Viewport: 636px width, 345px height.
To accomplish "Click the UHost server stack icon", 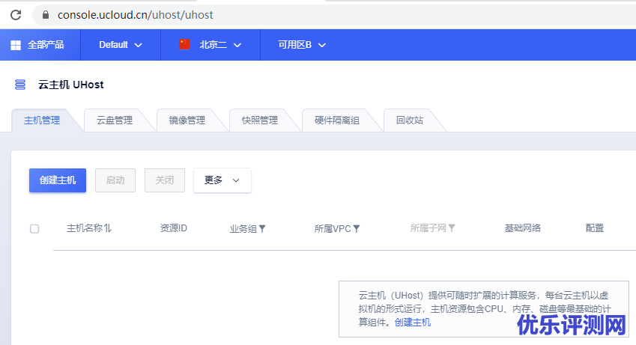I will (x=20, y=85).
